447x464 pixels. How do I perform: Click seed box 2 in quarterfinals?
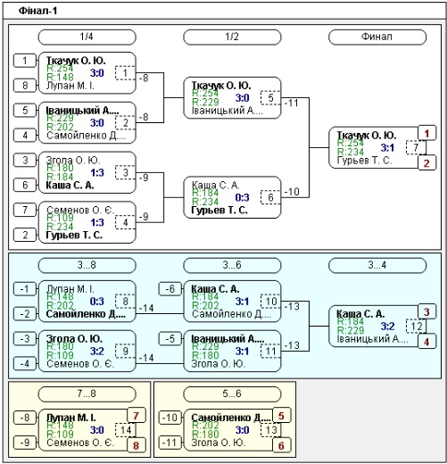pos(25,235)
